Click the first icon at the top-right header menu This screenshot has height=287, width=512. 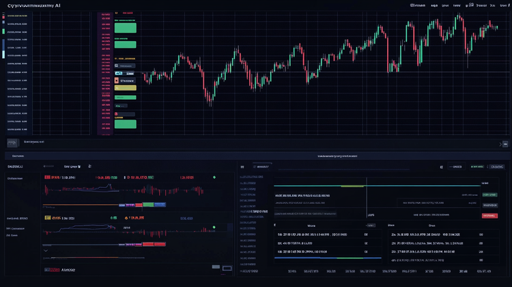pyautogui.click(x=412, y=5)
